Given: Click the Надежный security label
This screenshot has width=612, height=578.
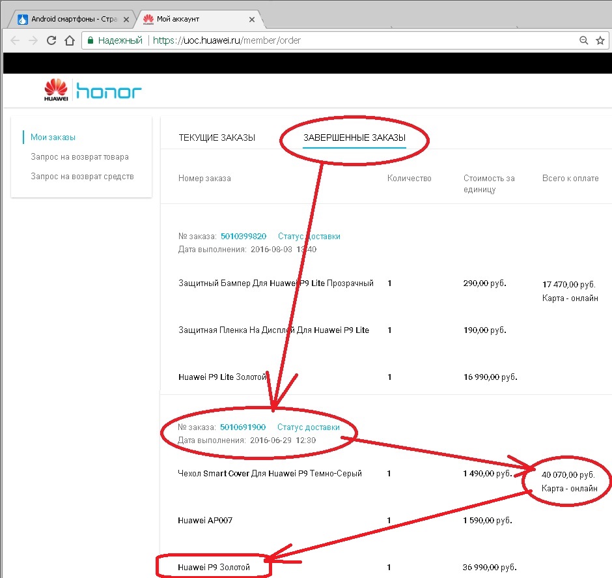Looking at the screenshot, I should pyautogui.click(x=120, y=40).
